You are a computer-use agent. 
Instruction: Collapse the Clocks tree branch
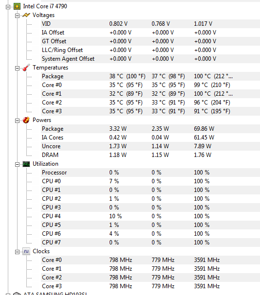point(17,252)
